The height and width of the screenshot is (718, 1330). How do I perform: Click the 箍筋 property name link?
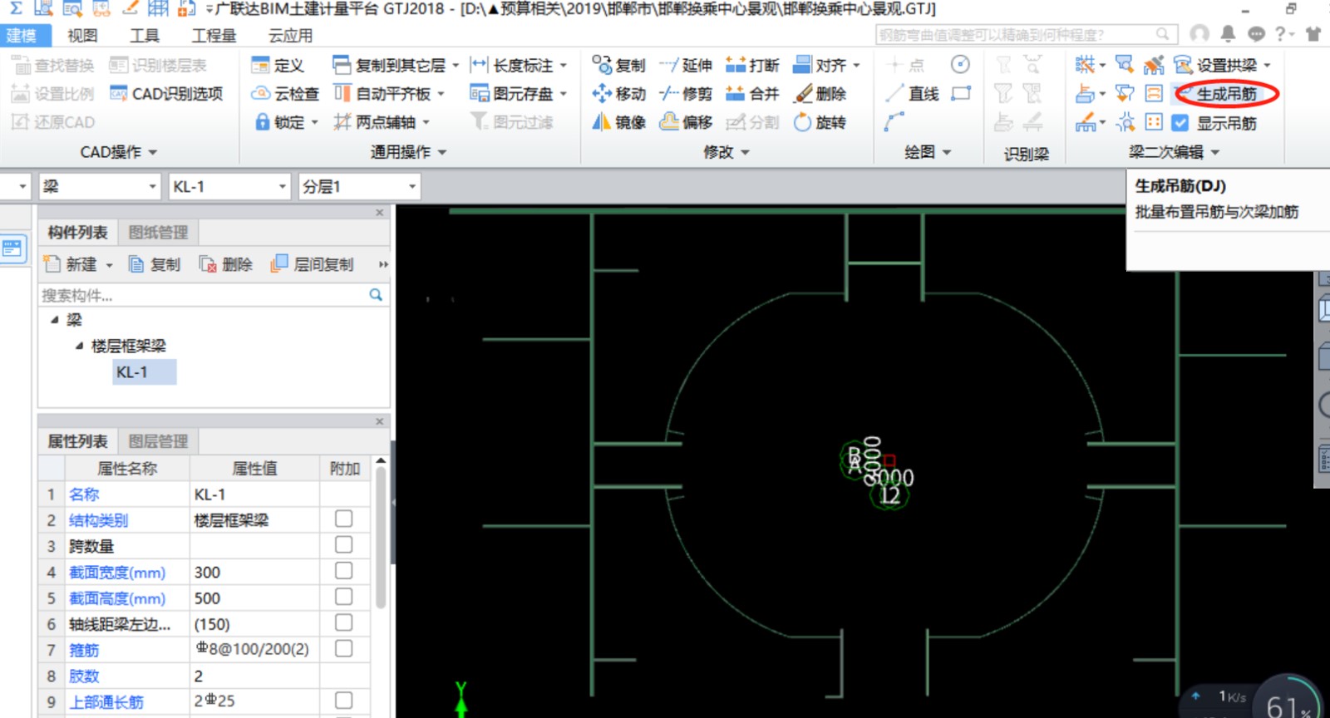pyautogui.click(x=83, y=650)
